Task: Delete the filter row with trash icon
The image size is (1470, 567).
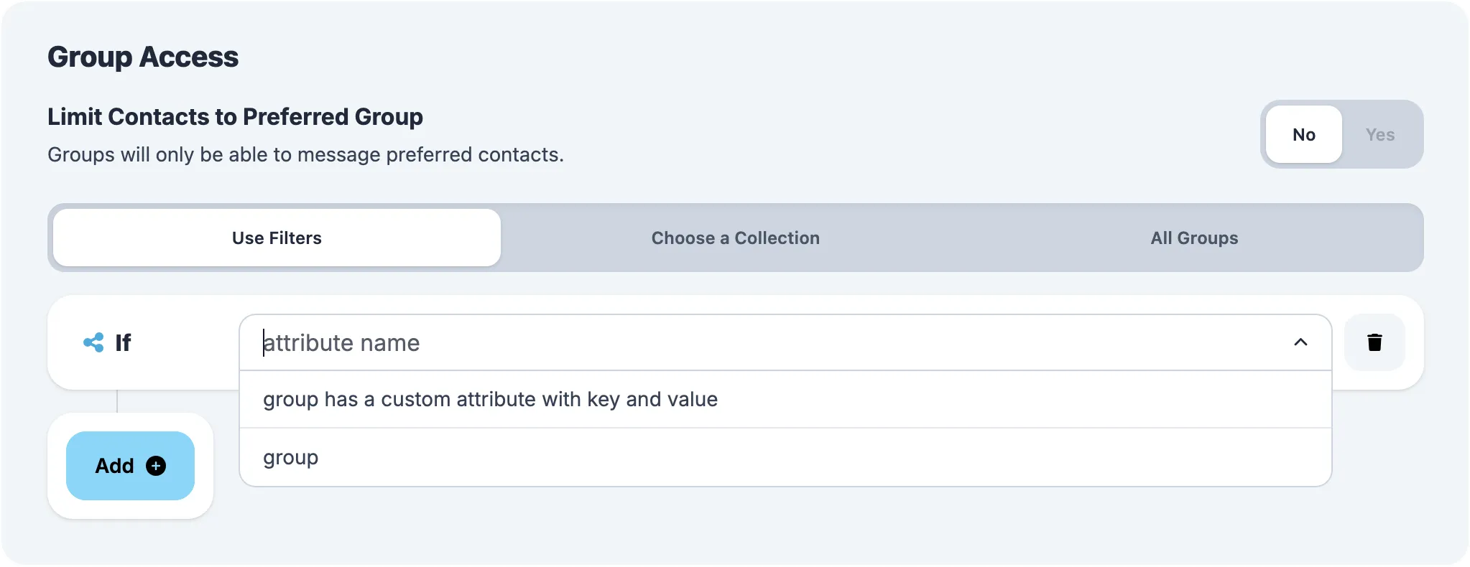Action: pyautogui.click(x=1374, y=342)
